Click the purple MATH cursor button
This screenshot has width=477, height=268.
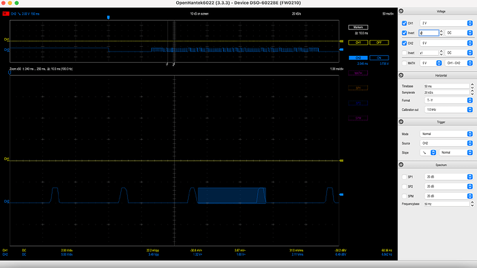(x=358, y=73)
